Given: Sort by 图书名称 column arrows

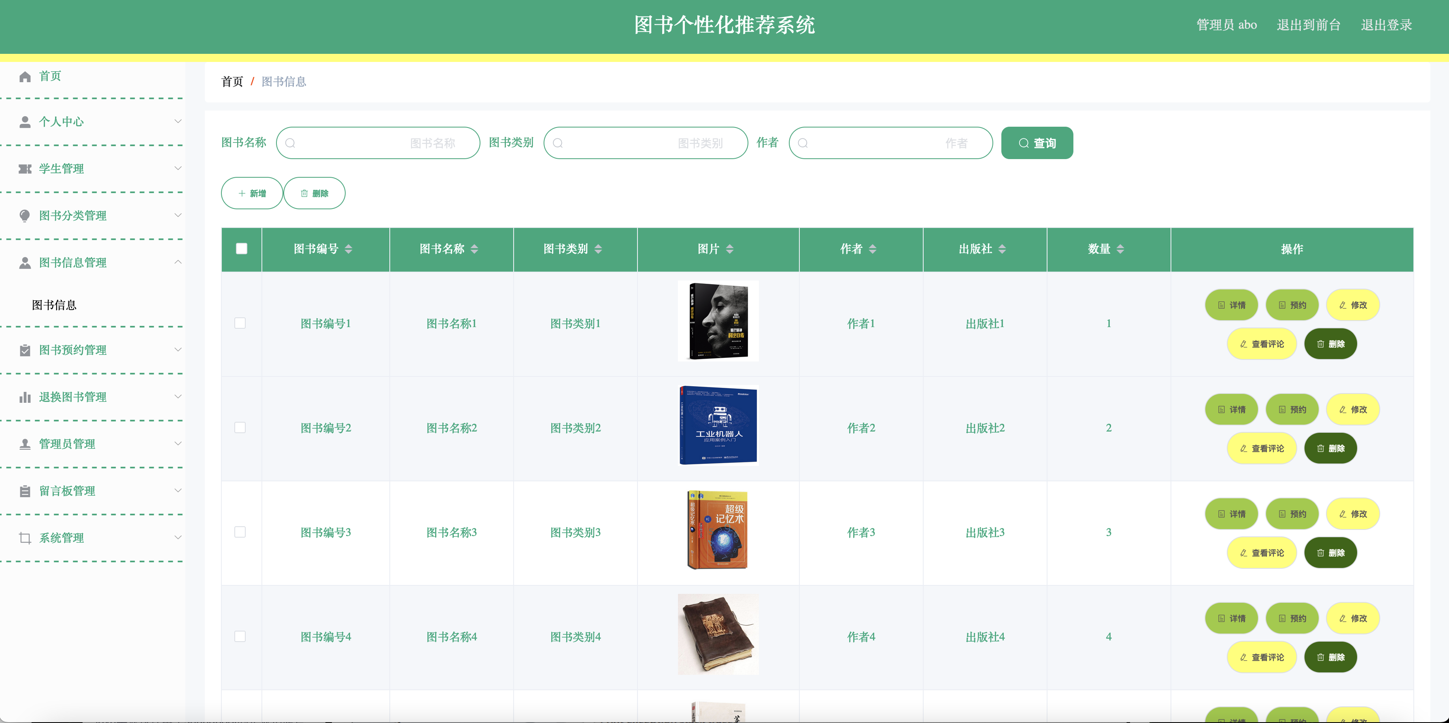Looking at the screenshot, I should [x=475, y=249].
